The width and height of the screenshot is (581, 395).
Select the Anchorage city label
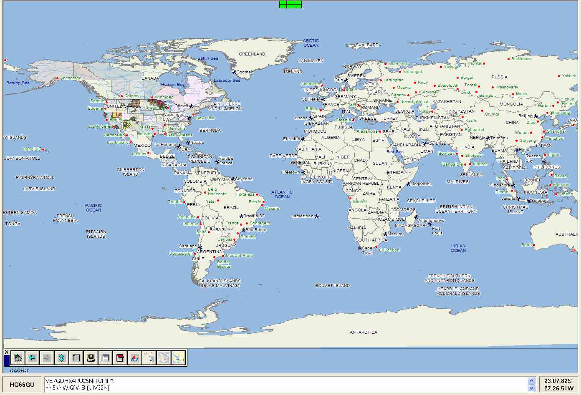click(x=71, y=78)
